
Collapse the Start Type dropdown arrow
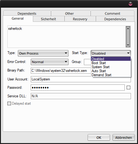128,53
